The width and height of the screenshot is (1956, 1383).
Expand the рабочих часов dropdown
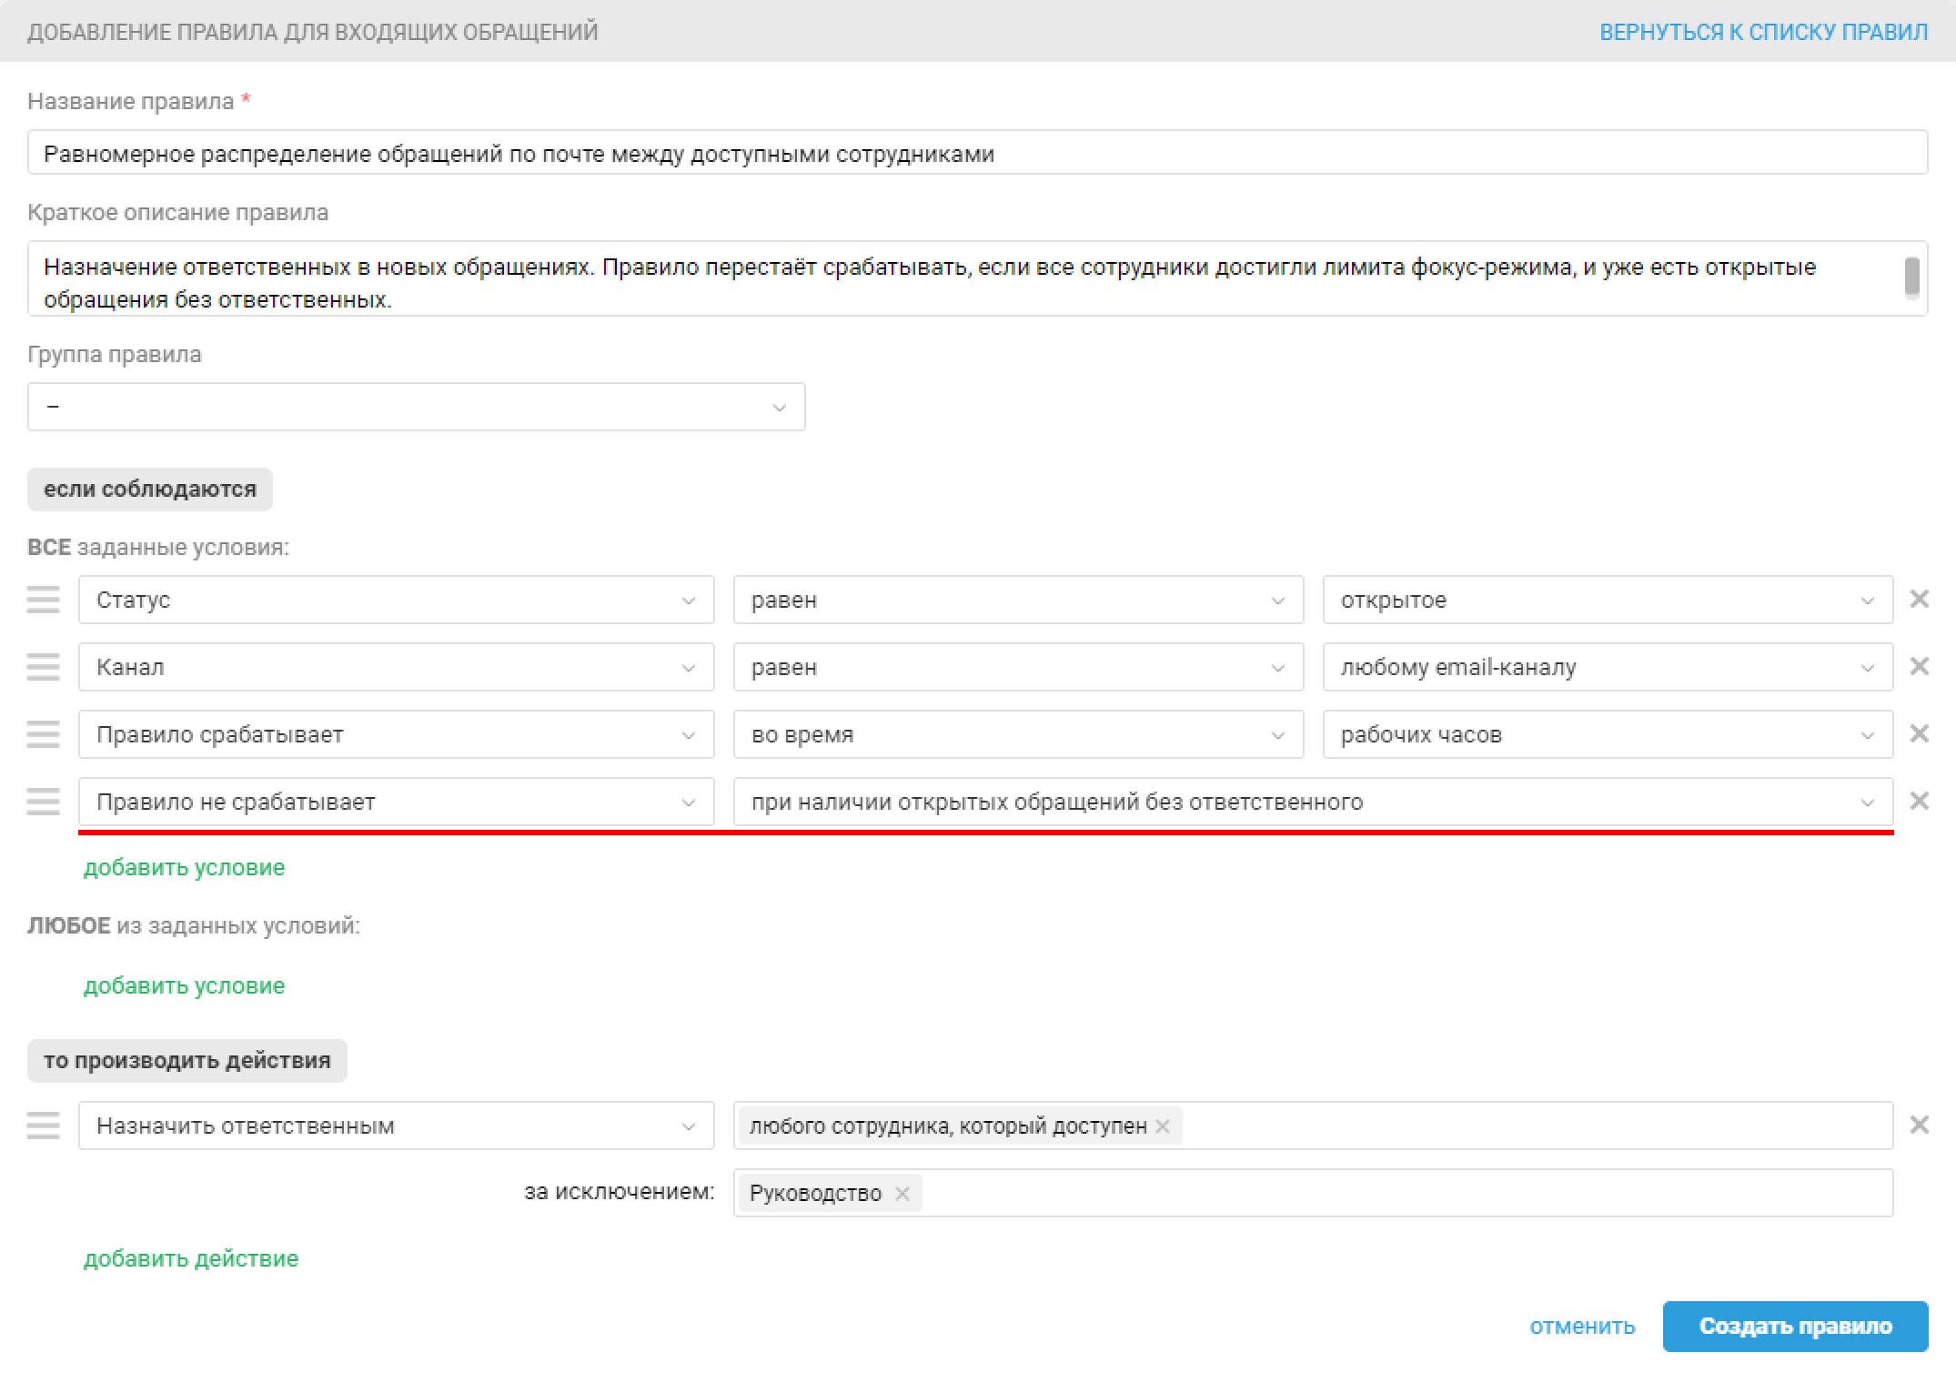point(1607,734)
